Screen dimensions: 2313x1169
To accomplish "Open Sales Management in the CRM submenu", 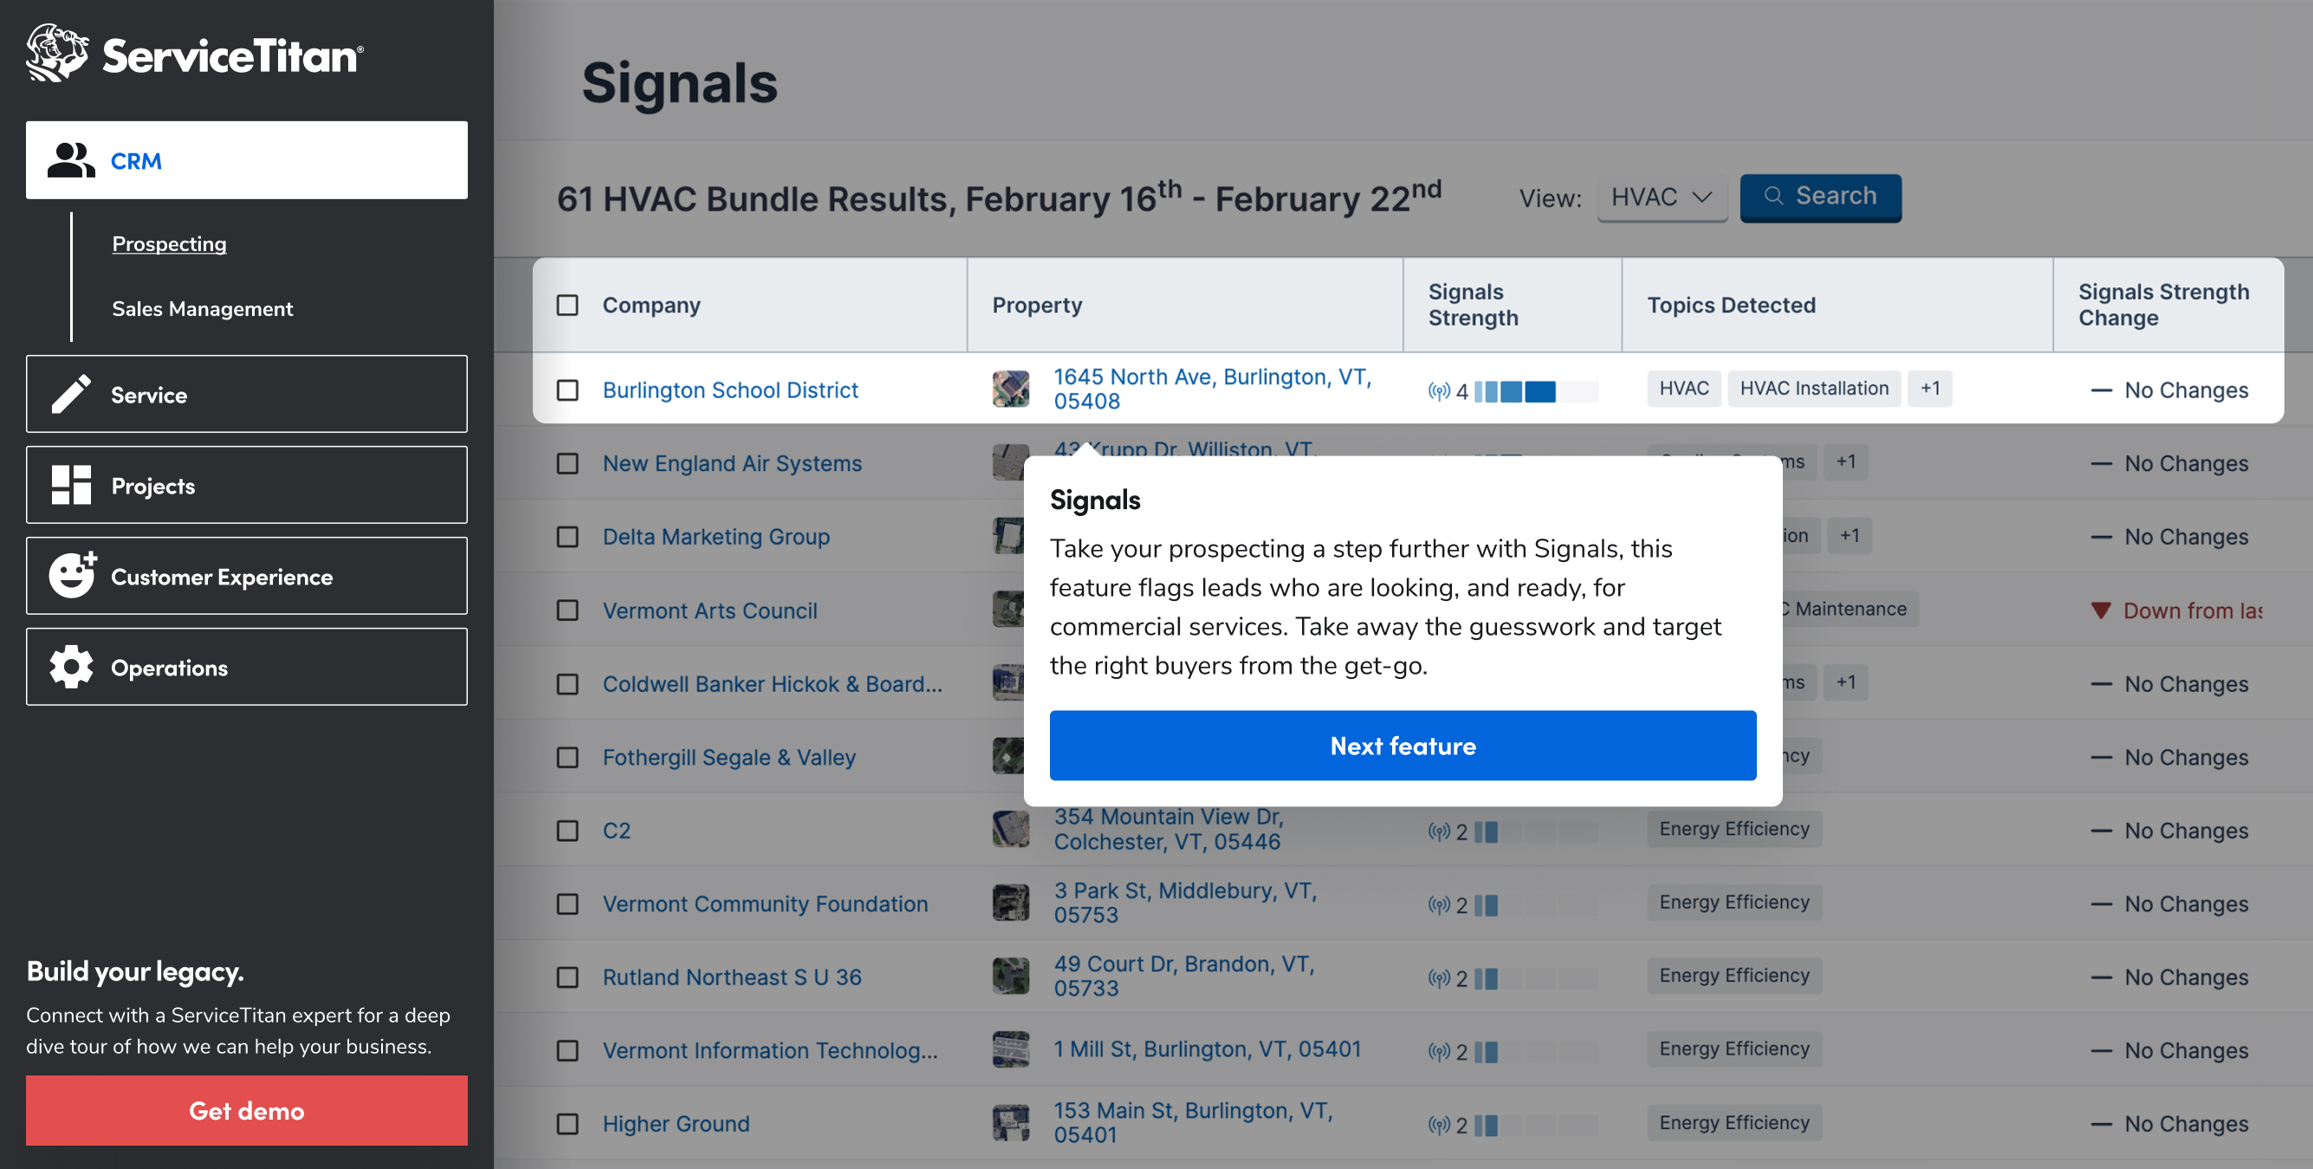I will point(202,309).
